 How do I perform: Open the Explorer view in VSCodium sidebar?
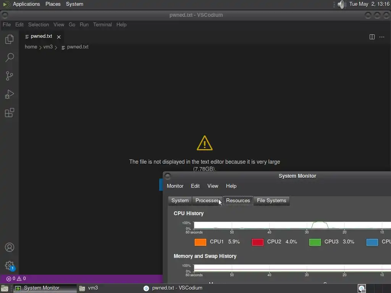coord(10,39)
